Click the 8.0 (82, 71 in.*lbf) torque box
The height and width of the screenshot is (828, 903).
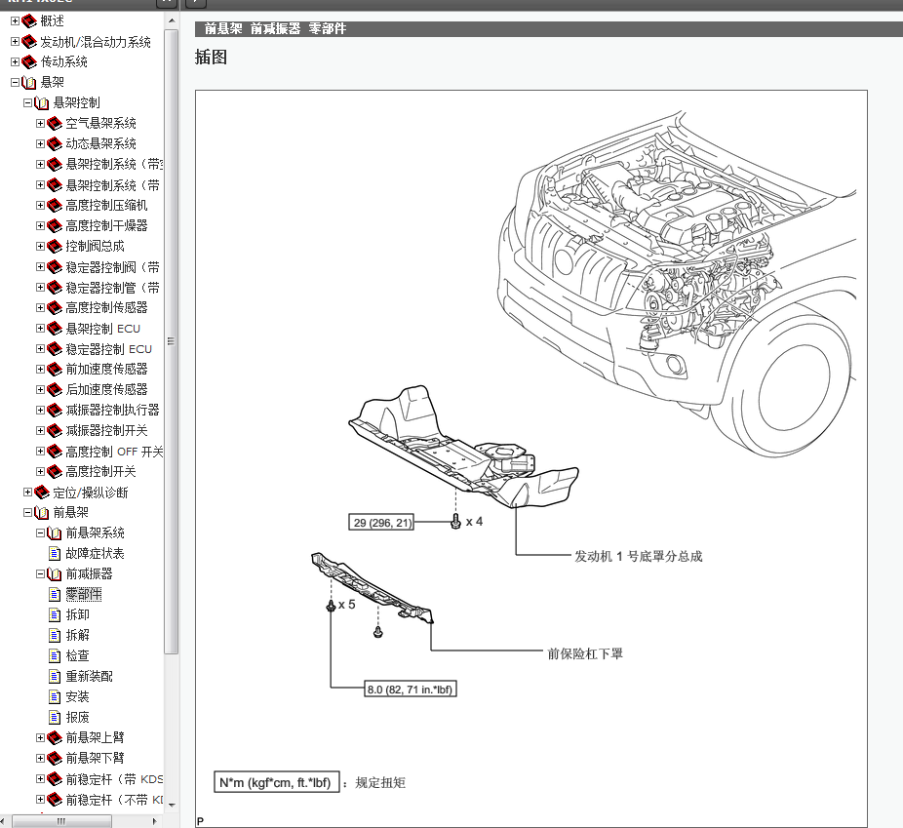coord(410,690)
